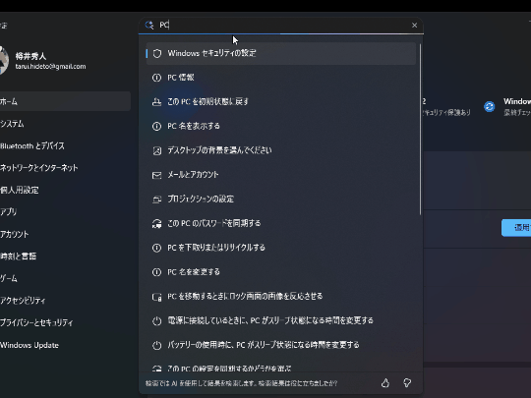The width and height of the screenshot is (531, 398).
Task: Click shield icon beside Windows セキュリティの設定
Action: (156, 53)
